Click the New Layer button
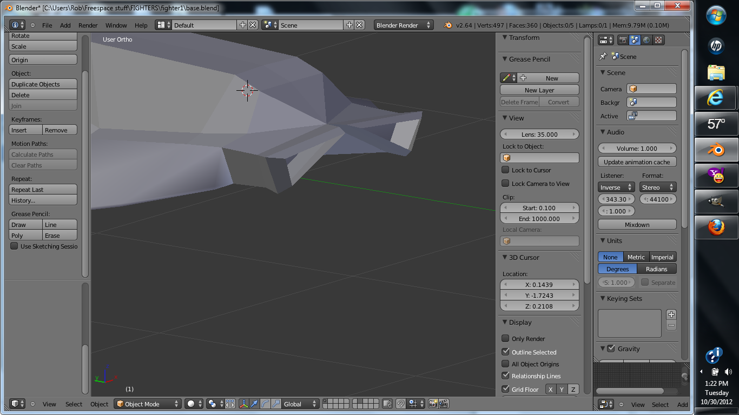 click(x=539, y=90)
